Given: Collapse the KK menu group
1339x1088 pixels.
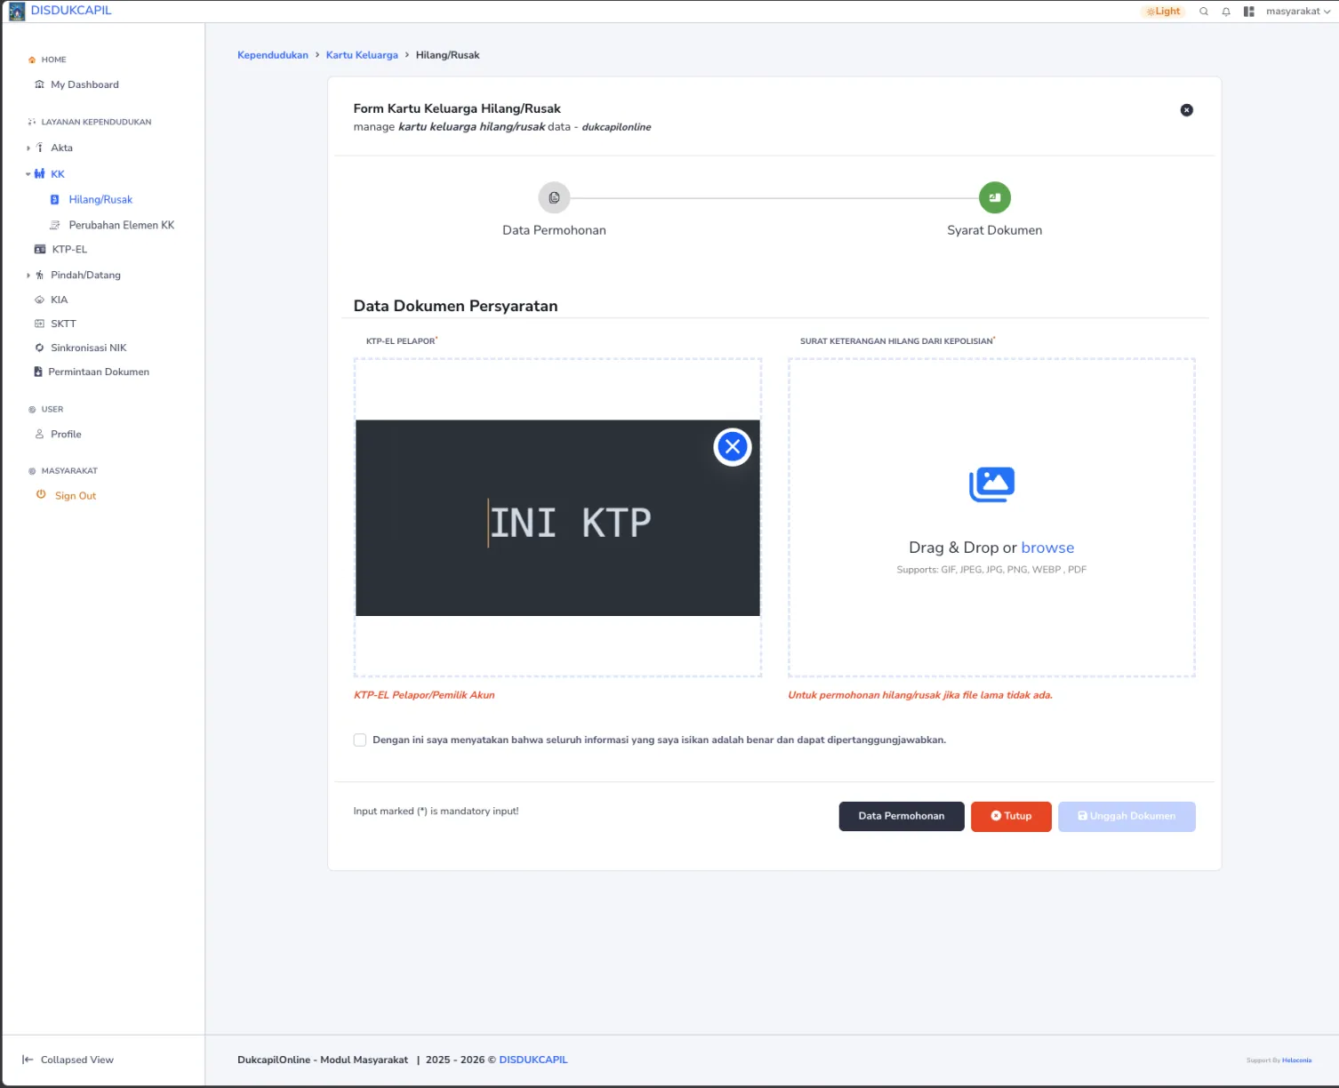Looking at the screenshot, I should [56, 174].
